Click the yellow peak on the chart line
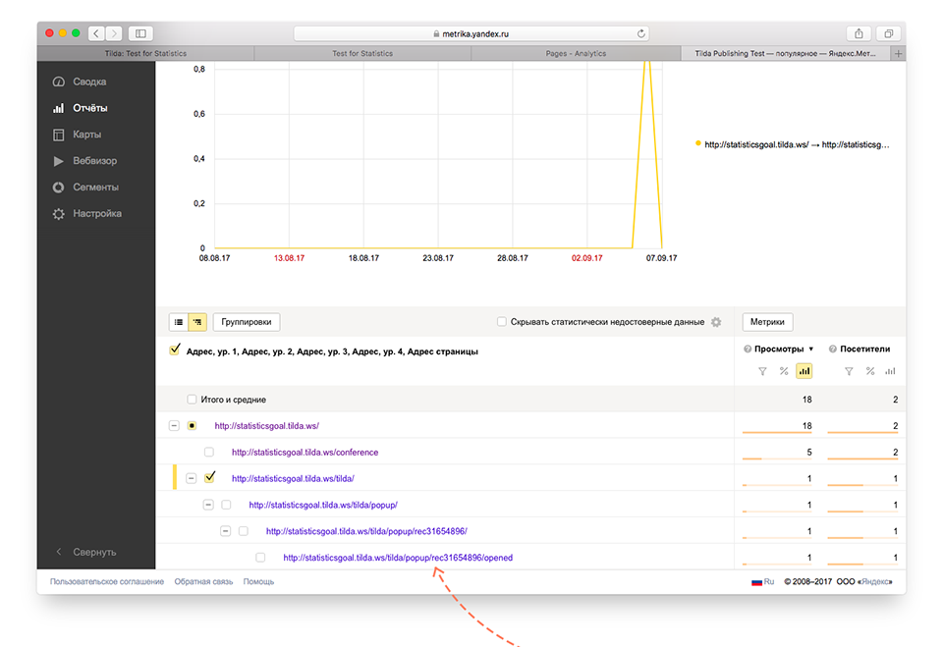The height and width of the screenshot is (647, 943). 647,63
